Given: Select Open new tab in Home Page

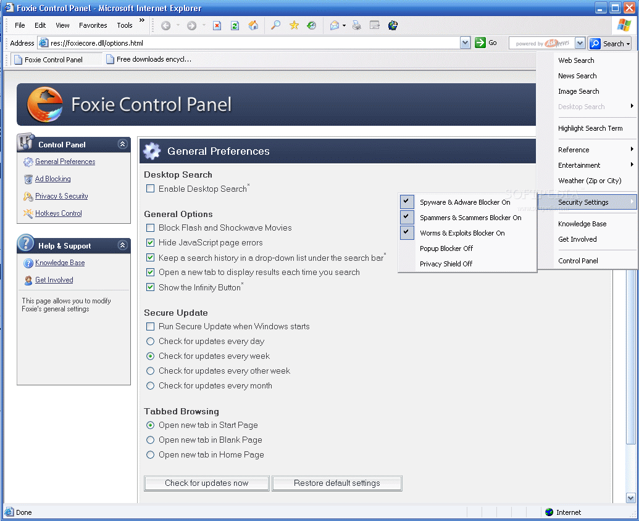Looking at the screenshot, I should pyautogui.click(x=151, y=454).
